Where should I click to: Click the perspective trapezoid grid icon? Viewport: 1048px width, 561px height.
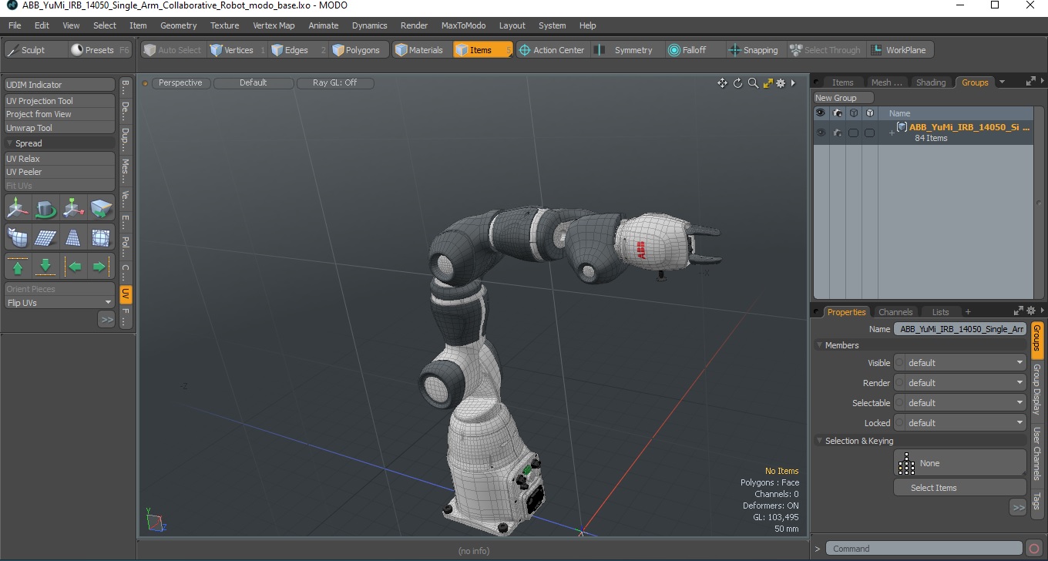[x=73, y=237]
